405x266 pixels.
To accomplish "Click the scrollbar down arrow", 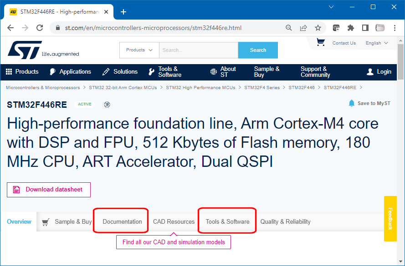I will [x=400, y=262].
